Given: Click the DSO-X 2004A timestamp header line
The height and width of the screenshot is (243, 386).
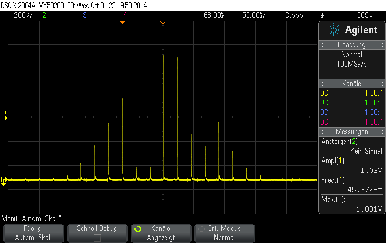Looking at the screenshot, I should 74,5.
